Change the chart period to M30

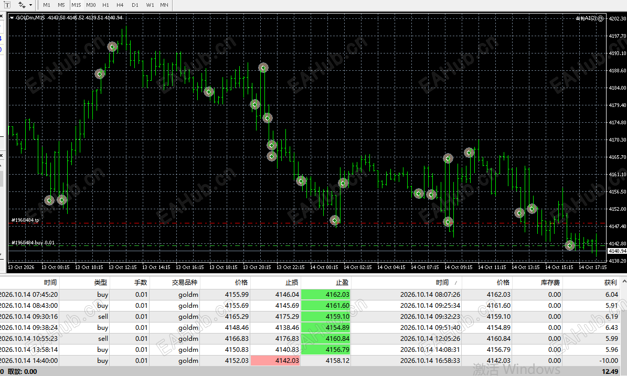[91, 5]
